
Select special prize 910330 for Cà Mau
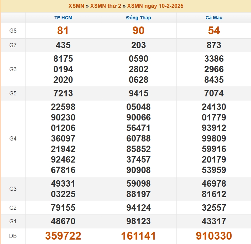[x=214, y=236]
